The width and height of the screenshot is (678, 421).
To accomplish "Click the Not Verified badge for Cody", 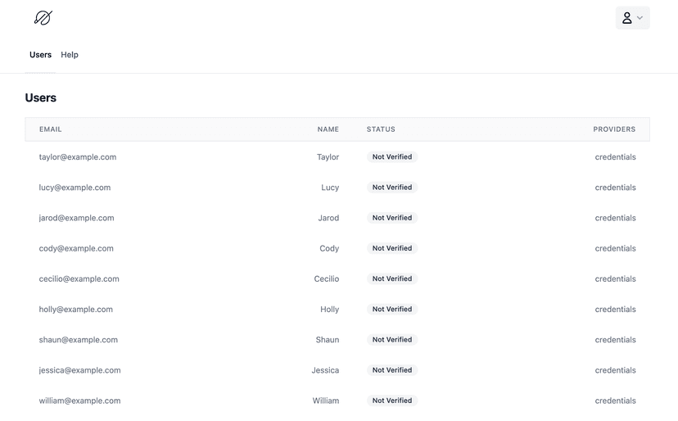I will 392,248.
